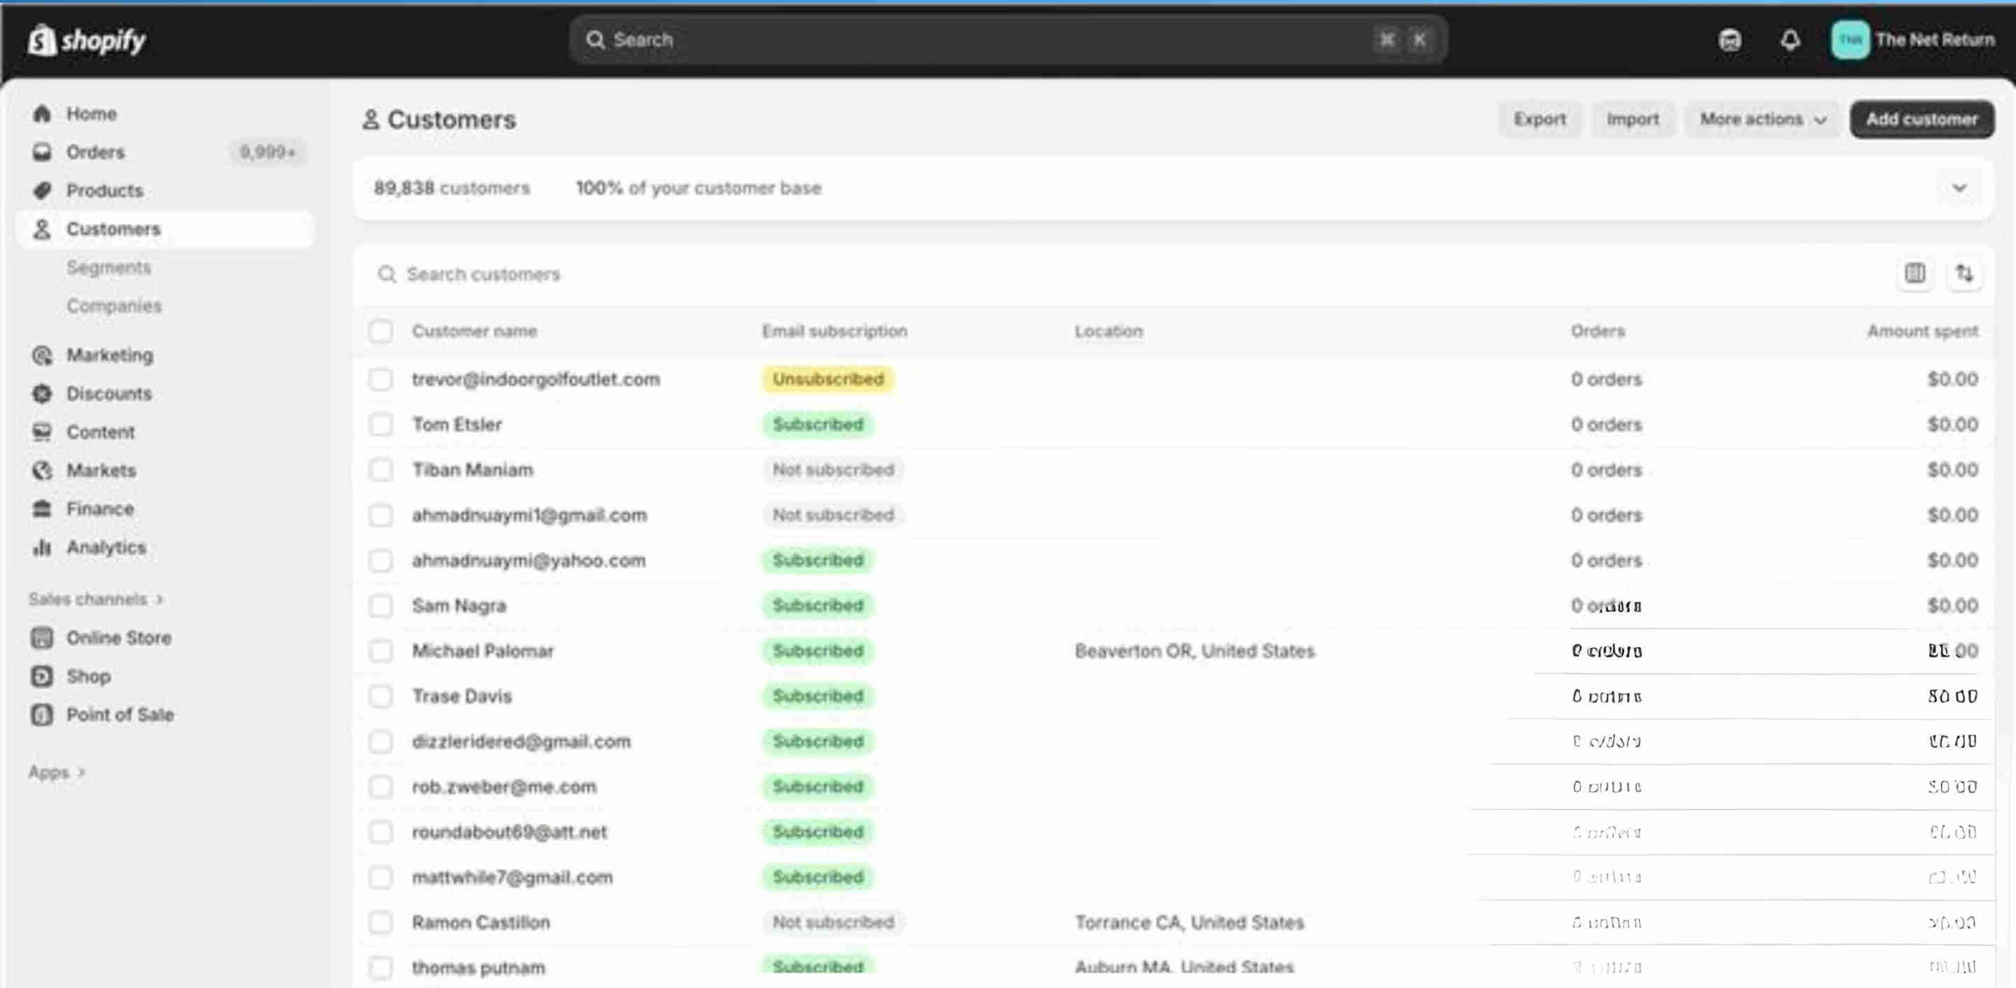2016x988 pixels.
Task: Open the Segments submenu item
Action: click(x=108, y=267)
